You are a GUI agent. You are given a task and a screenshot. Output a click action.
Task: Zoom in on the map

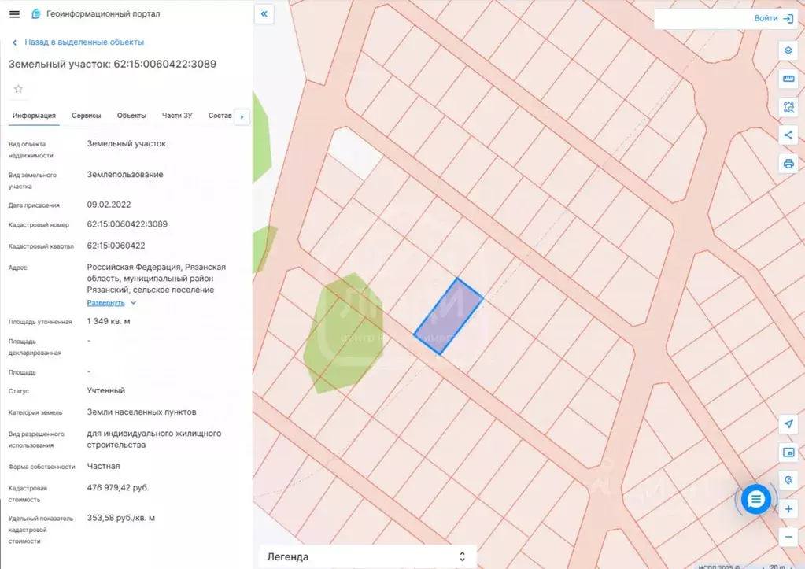click(x=788, y=509)
